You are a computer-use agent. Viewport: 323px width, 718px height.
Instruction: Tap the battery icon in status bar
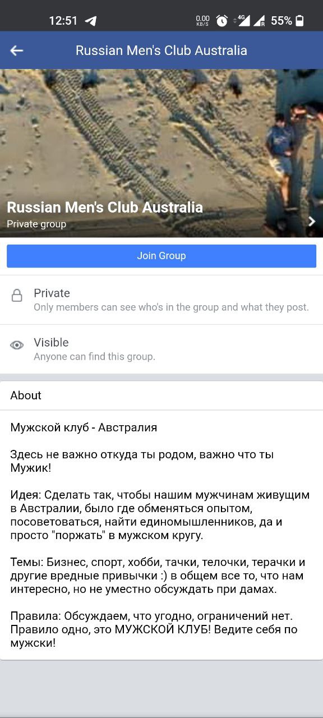pyautogui.click(x=300, y=21)
